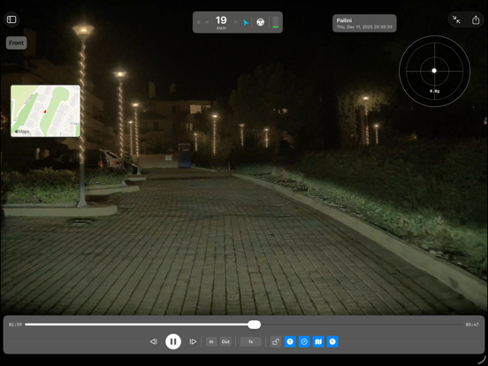Screen dimensions: 488x366
Task: Toggle the sidebar panel icon
Action: [11, 19]
